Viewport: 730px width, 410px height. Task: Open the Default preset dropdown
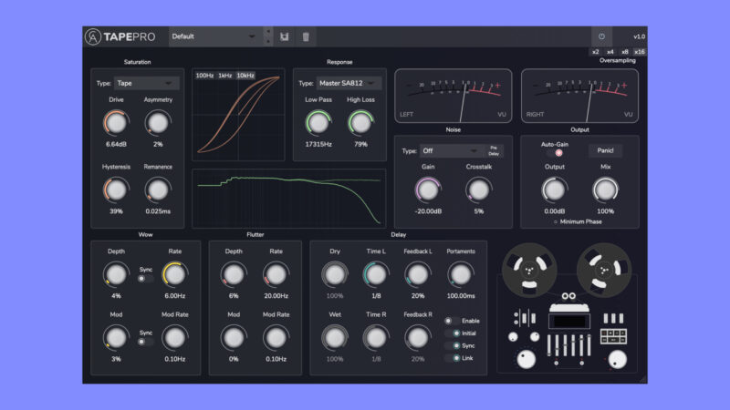pos(215,36)
